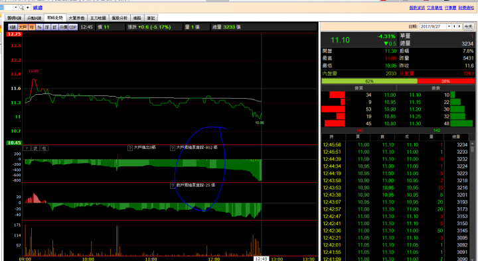Click the 總量 3233 張 readout in chart header

coord(226,27)
